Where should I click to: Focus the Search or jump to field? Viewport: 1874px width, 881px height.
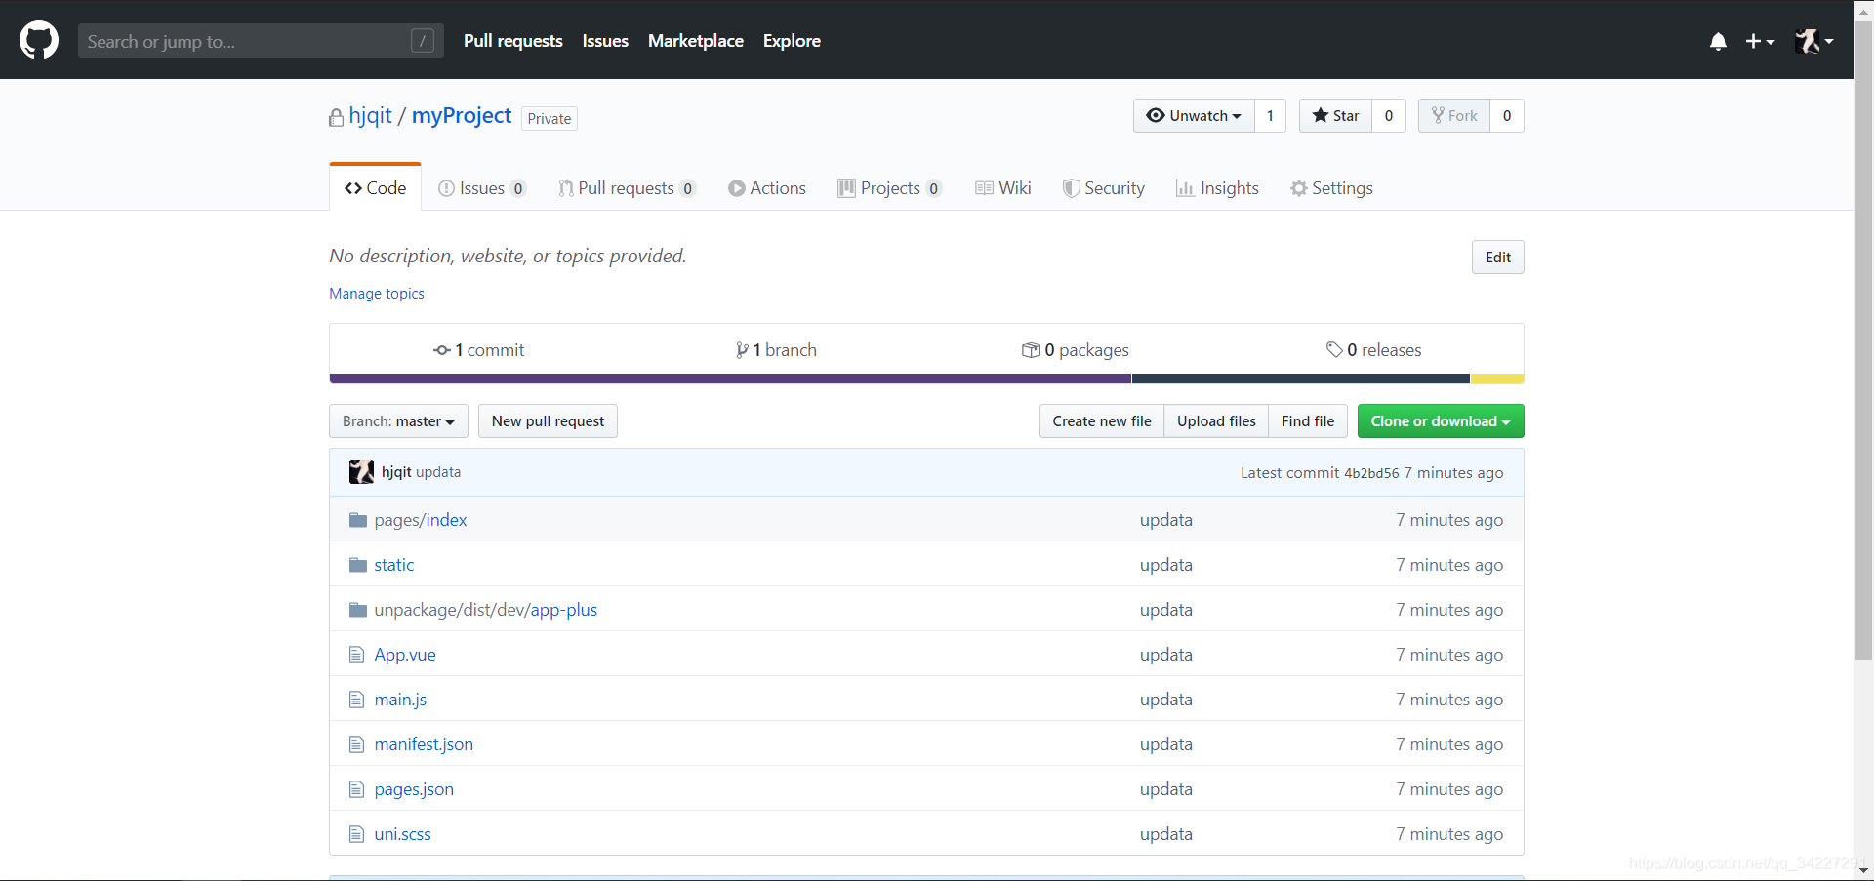[x=261, y=41]
